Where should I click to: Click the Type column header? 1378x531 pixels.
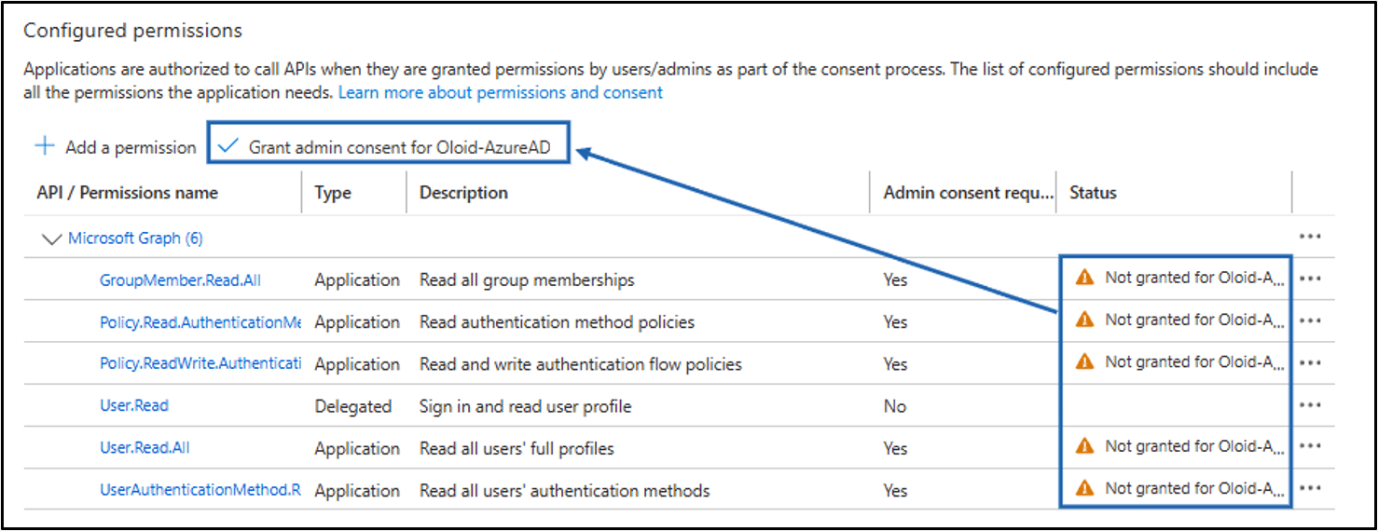coord(333,193)
